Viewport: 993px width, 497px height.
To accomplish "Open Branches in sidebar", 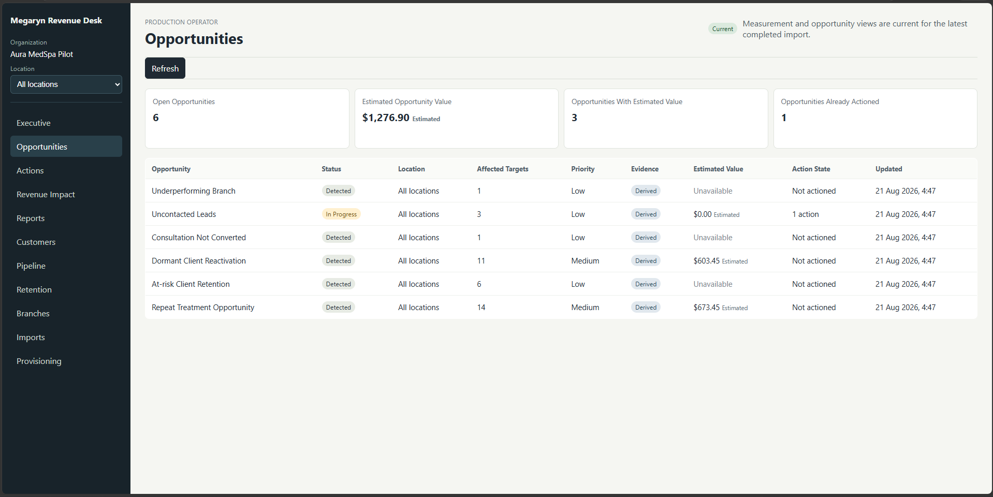I will (x=66, y=313).
